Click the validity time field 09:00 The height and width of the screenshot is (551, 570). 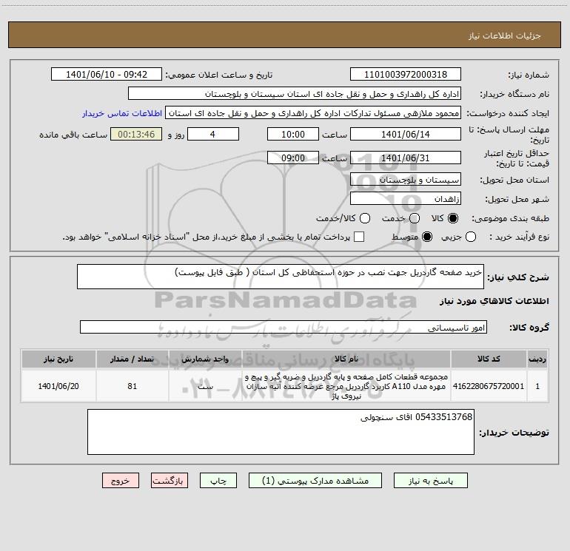click(x=293, y=158)
